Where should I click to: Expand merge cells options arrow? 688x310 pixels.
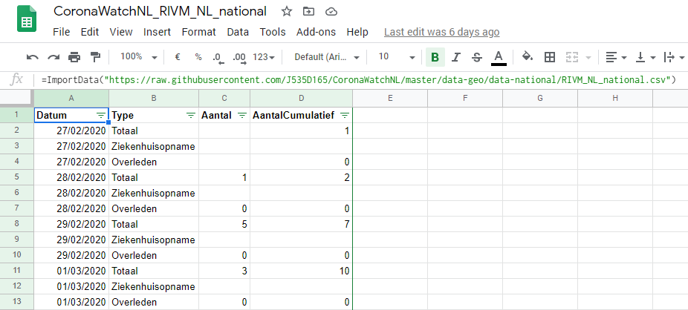[x=588, y=58]
